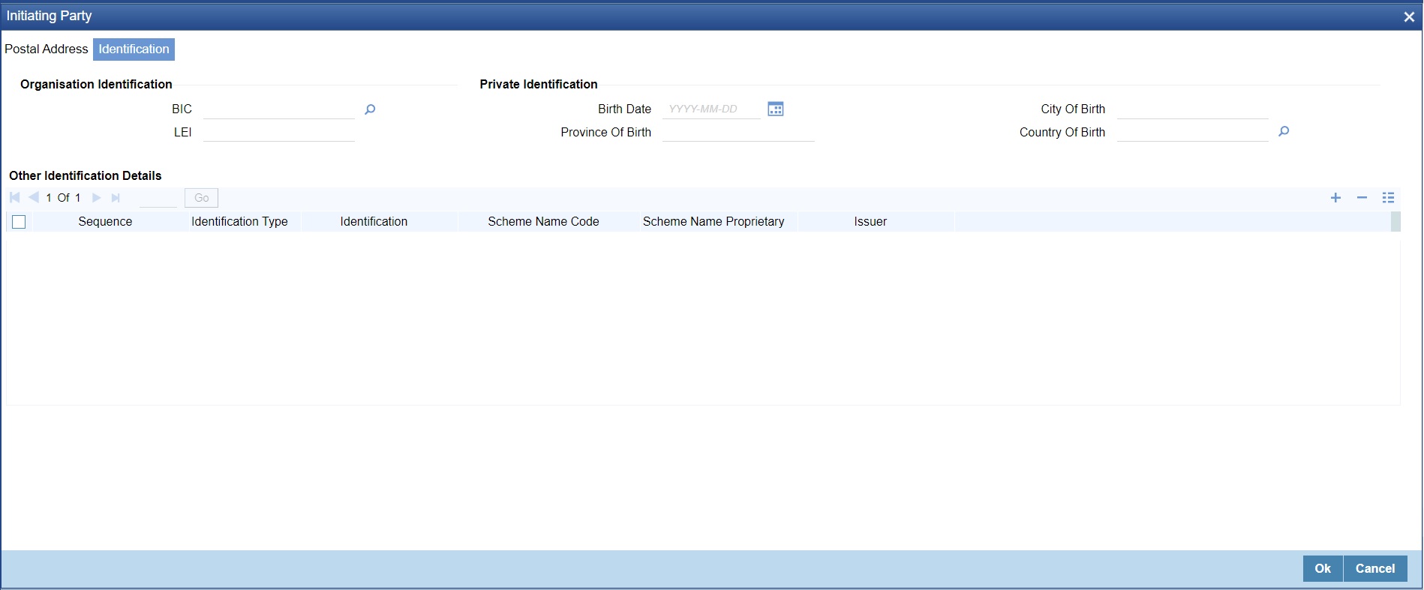Go to next page of records
Viewport: 1424px width, 590px height.
click(x=96, y=198)
